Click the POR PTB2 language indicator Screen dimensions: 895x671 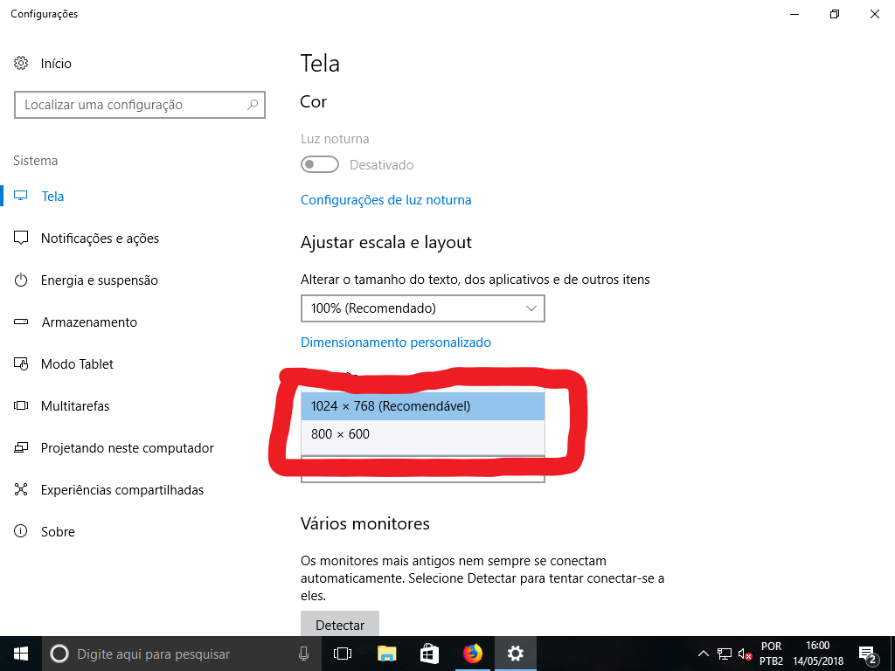(771, 654)
